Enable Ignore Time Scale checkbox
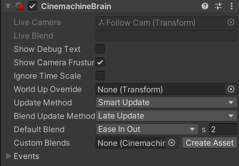 (x=100, y=76)
